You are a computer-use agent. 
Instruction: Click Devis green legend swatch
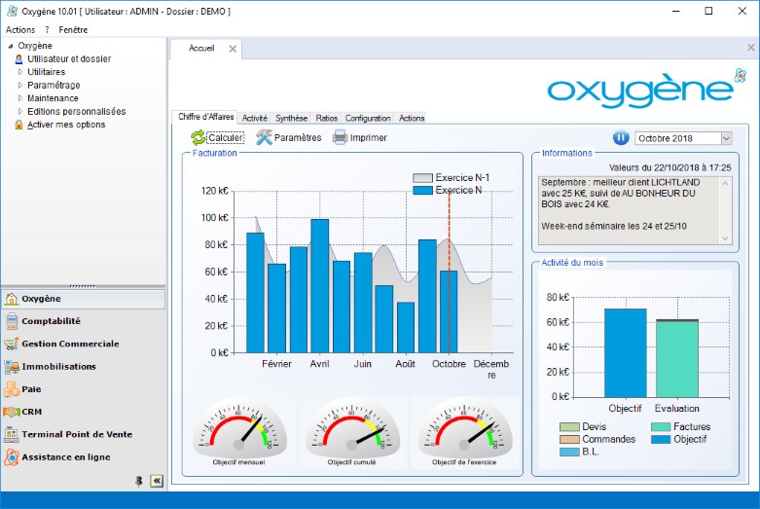[x=569, y=427]
